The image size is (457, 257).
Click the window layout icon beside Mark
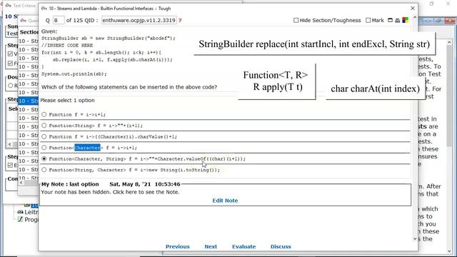[x=390, y=20]
